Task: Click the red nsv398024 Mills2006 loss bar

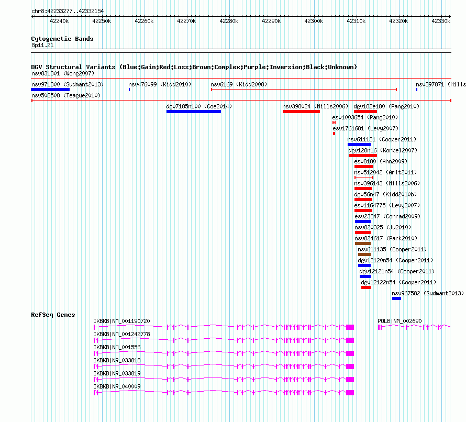Action: coord(301,112)
